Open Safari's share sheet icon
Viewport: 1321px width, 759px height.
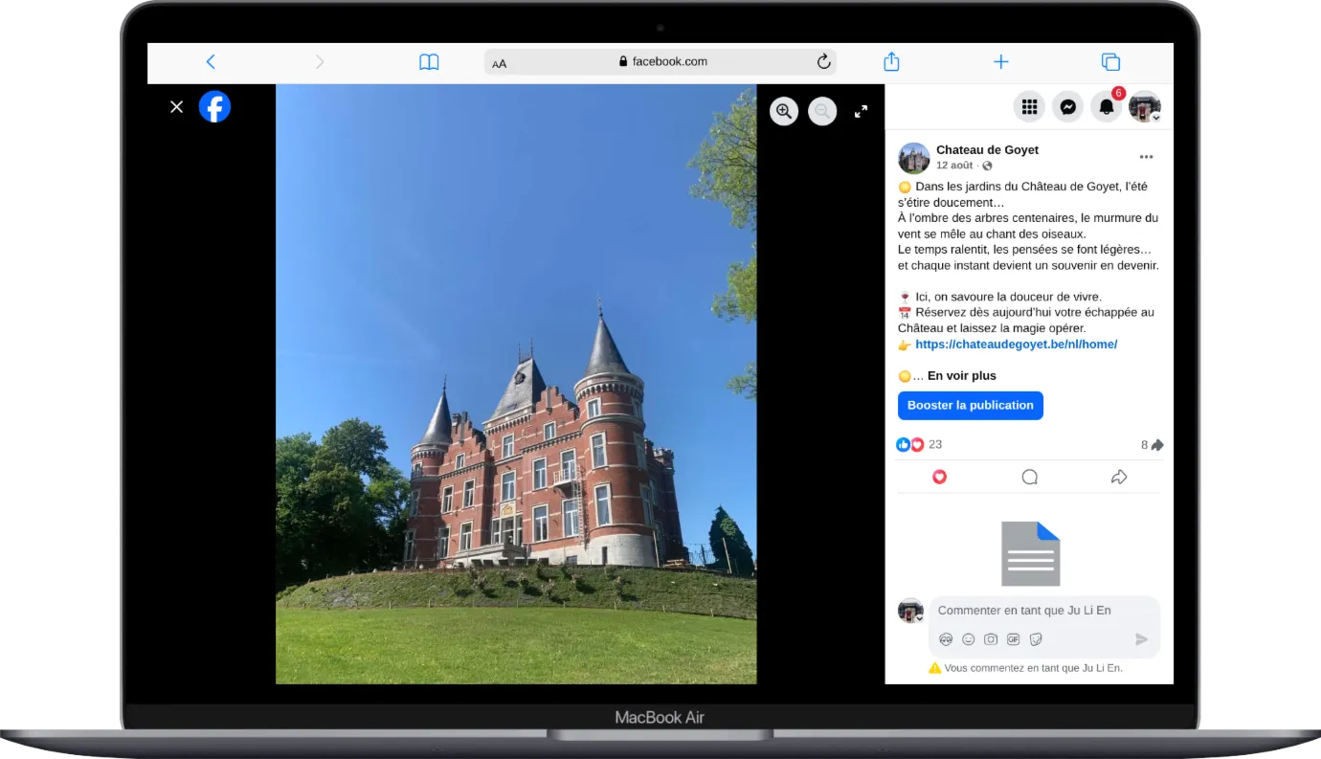(x=891, y=61)
